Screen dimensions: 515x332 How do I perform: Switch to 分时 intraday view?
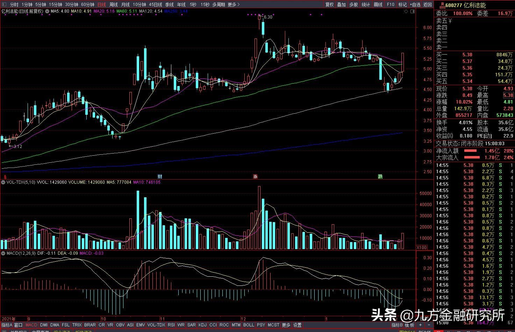pos(14,5)
